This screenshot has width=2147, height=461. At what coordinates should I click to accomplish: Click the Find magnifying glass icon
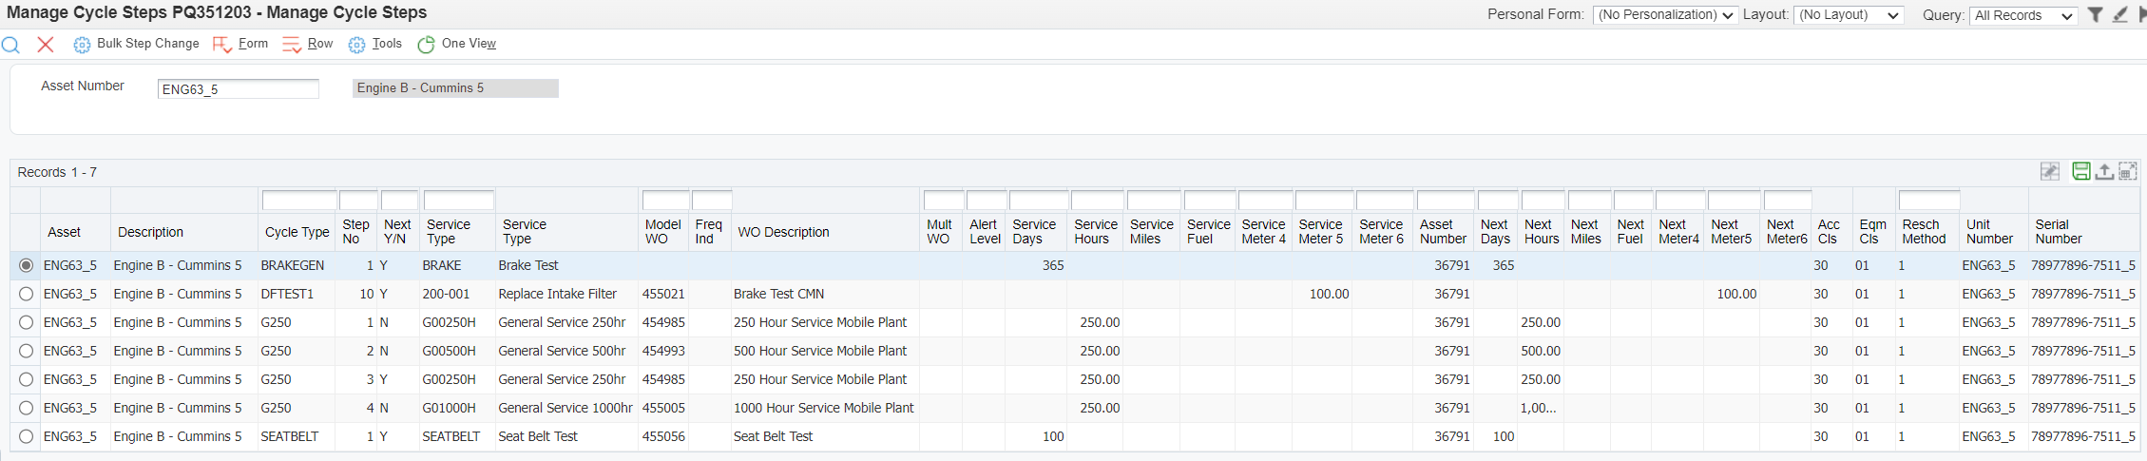(10, 45)
